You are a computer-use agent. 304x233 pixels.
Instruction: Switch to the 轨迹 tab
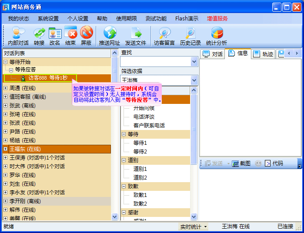pos(263,54)
